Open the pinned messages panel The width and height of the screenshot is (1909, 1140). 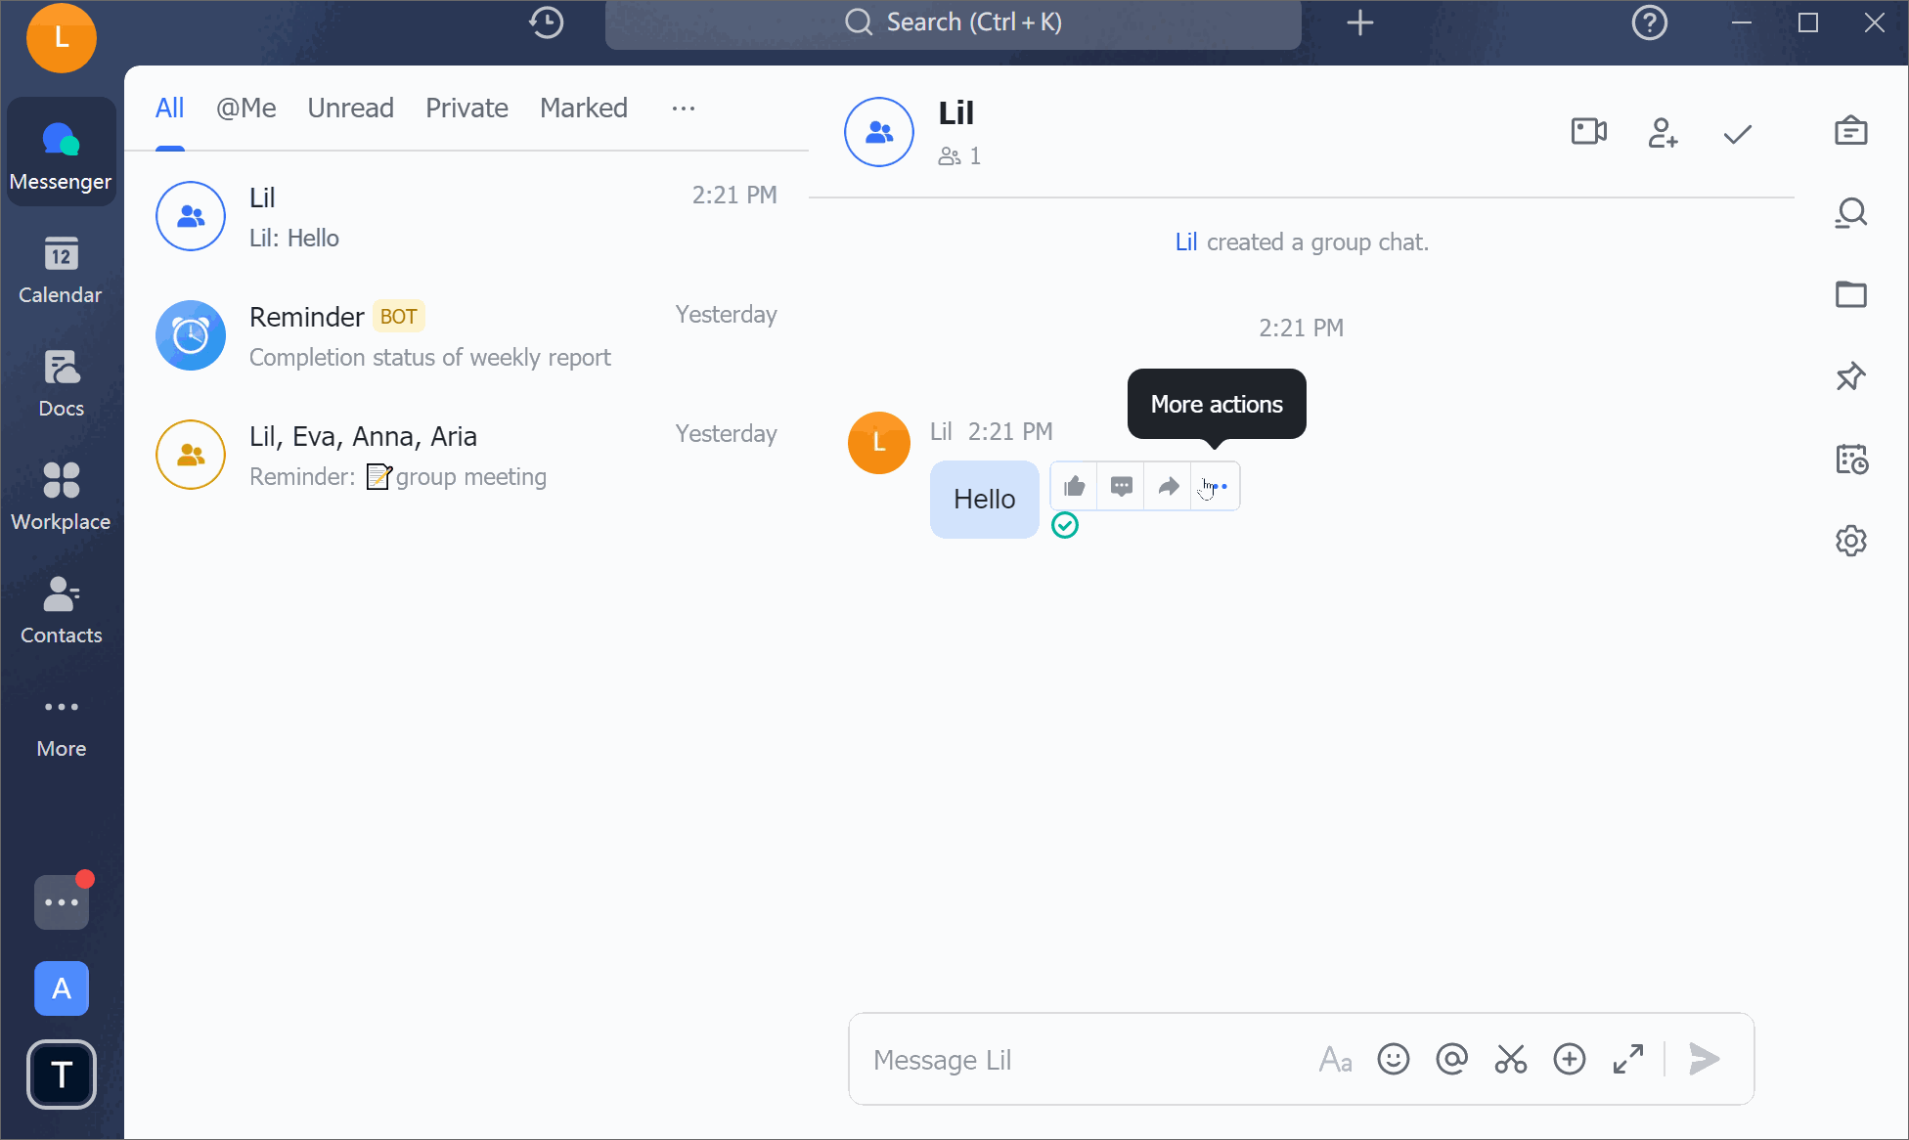pos(1850,376)
